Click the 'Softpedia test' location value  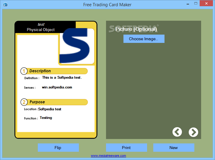(x=50, y=109)
